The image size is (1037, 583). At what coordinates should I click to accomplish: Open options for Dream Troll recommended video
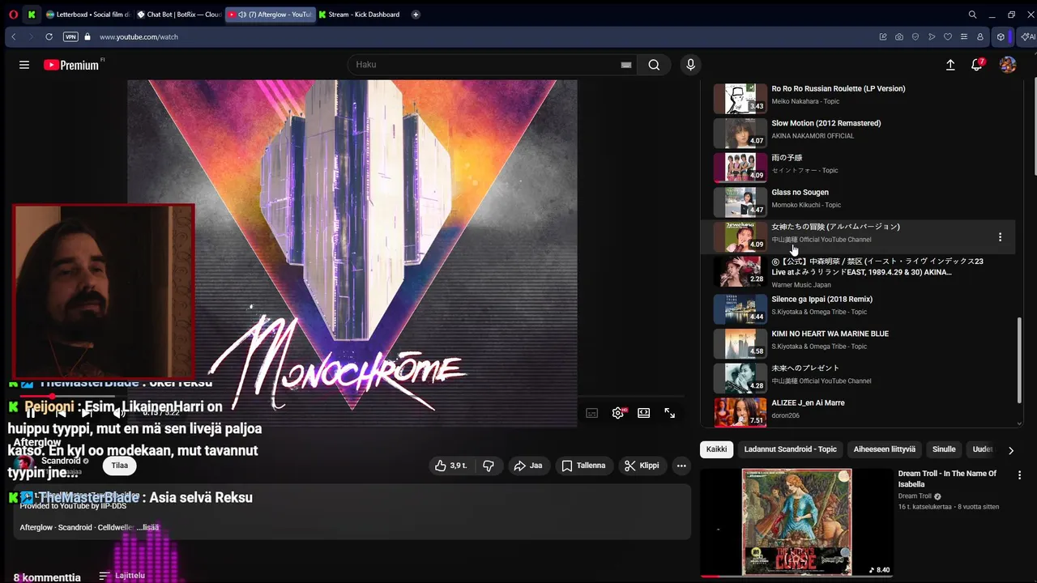click(x=1019, y=475)
